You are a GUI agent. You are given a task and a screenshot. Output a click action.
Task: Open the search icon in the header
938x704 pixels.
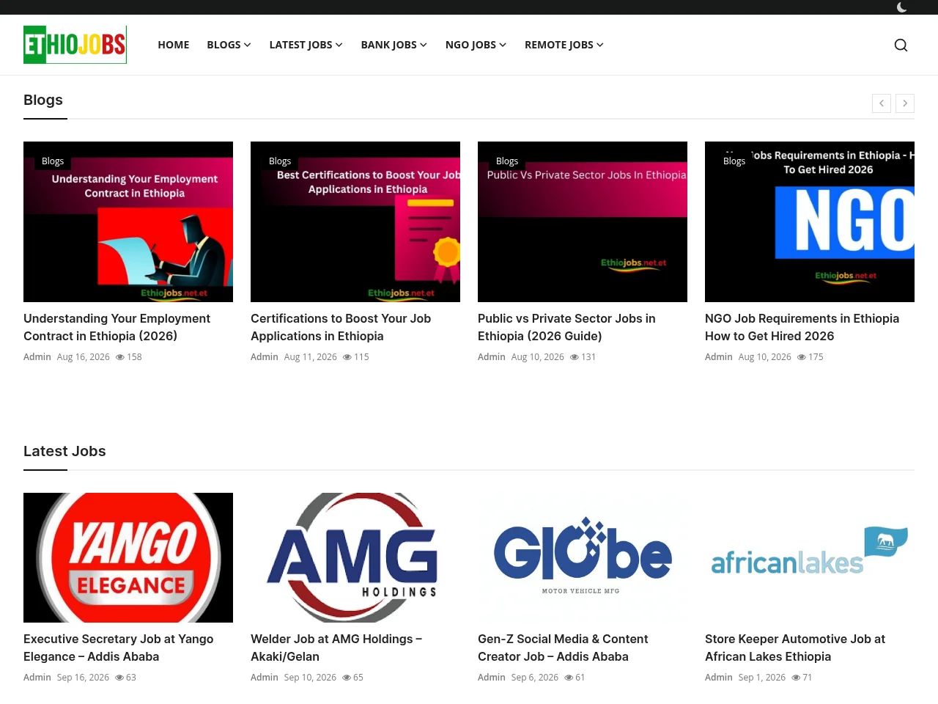[901, 45]
